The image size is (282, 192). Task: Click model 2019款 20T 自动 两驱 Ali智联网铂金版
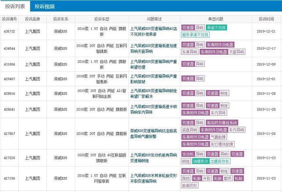coord(102,93)
